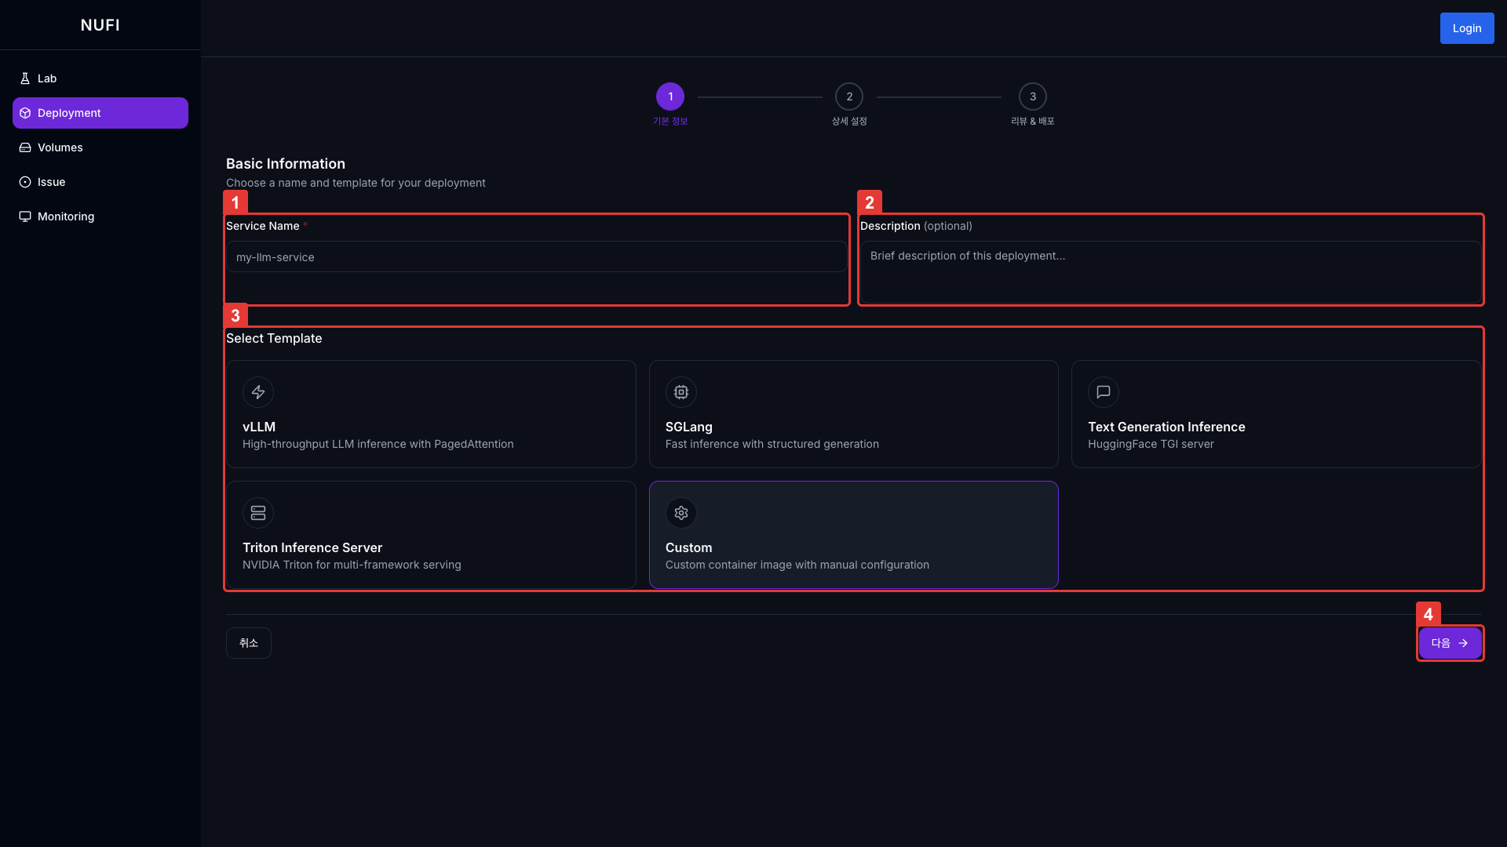Click the Issue circle icon
Image resolution: width=1507 pixels, height=847 pixels.
25,182
